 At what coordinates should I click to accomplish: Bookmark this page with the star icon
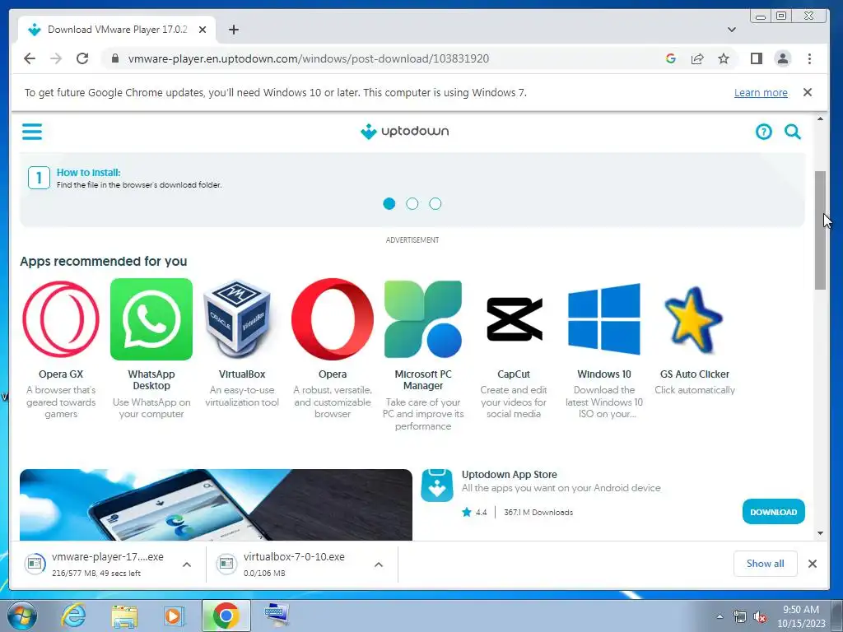(724, 58)
